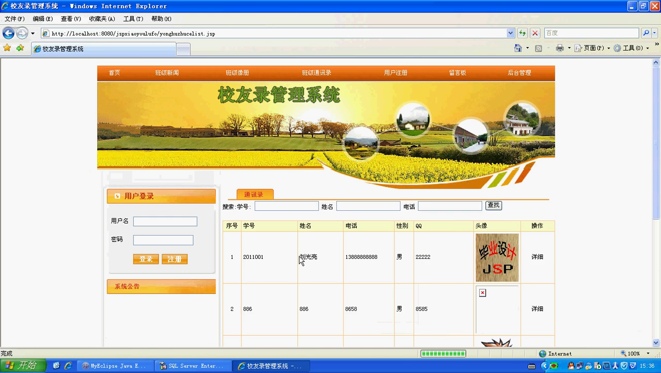
Task: Open the 查看(V) menu
Action: tap(71, 19)
